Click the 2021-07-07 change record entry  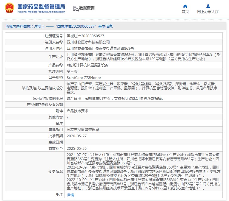pyautogui.click(x=143, y=159)
